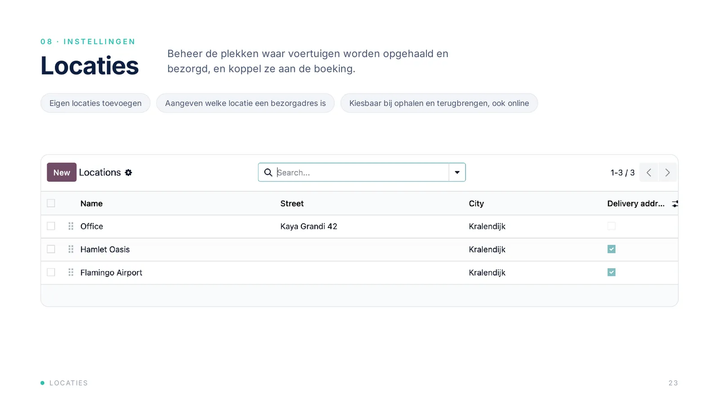Untick delivery address for Hamlet Oasis

[611, 249]
